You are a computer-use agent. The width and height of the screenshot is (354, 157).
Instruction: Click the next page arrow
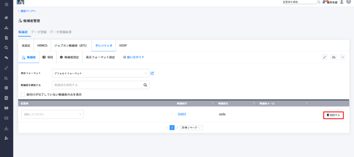click(x=177, y=128)
